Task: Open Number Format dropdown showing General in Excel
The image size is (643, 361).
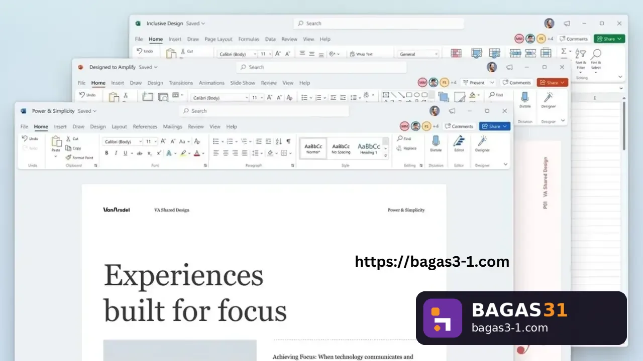Action: point(418,54)
